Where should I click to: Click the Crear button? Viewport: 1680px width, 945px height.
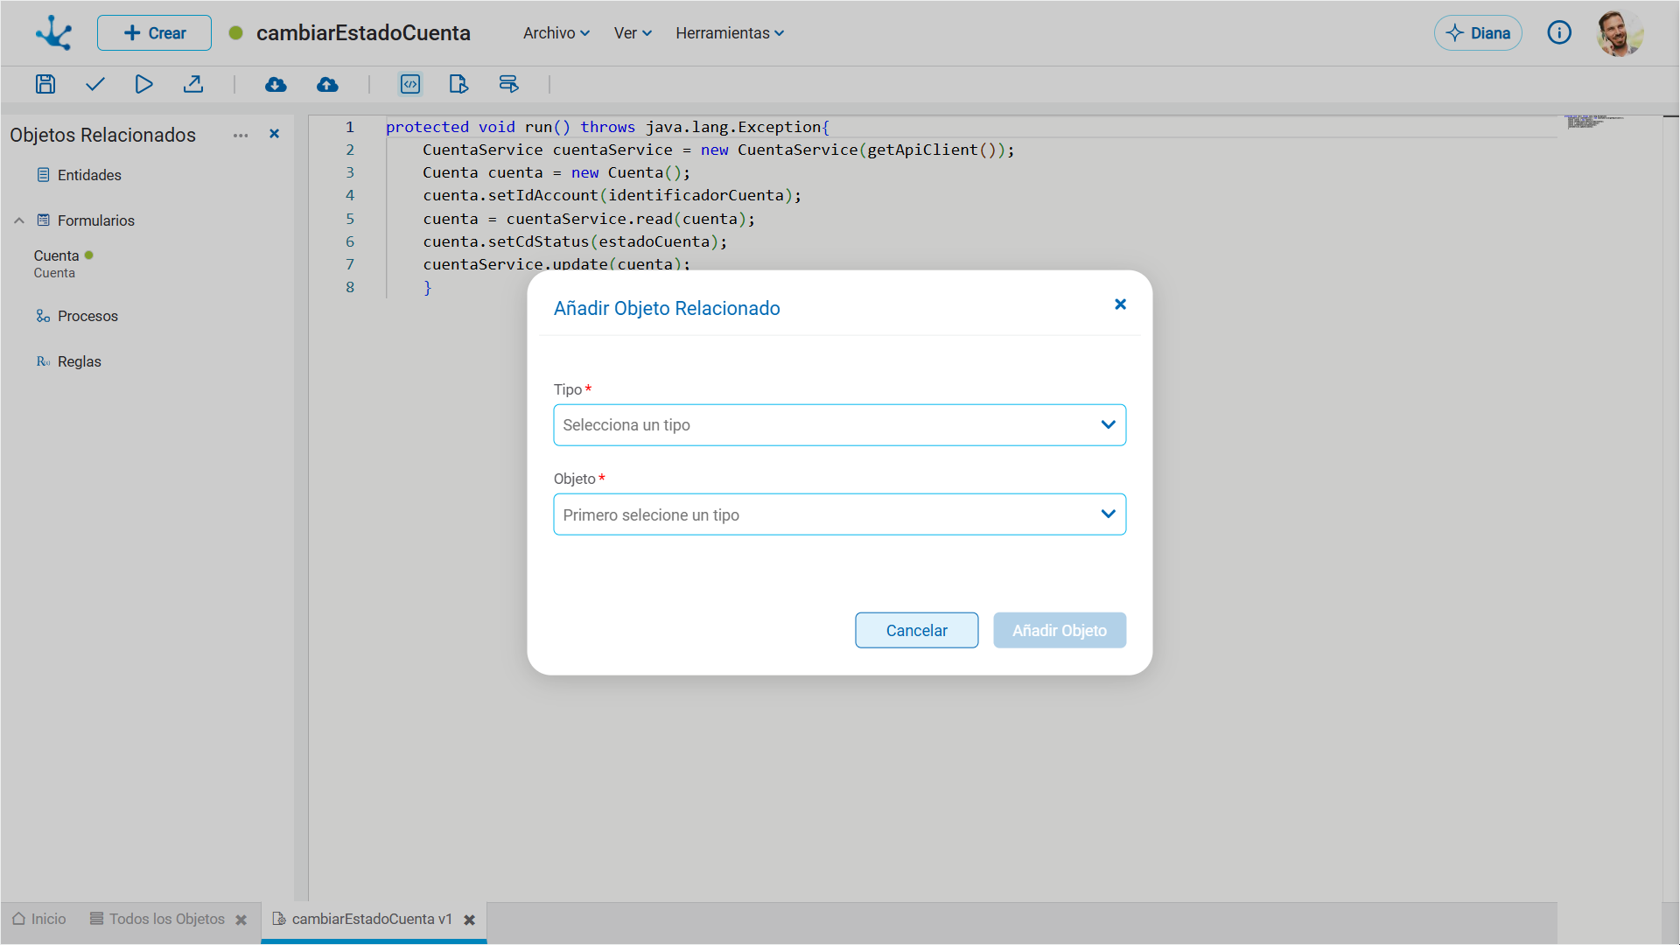(x=154, y=33)
